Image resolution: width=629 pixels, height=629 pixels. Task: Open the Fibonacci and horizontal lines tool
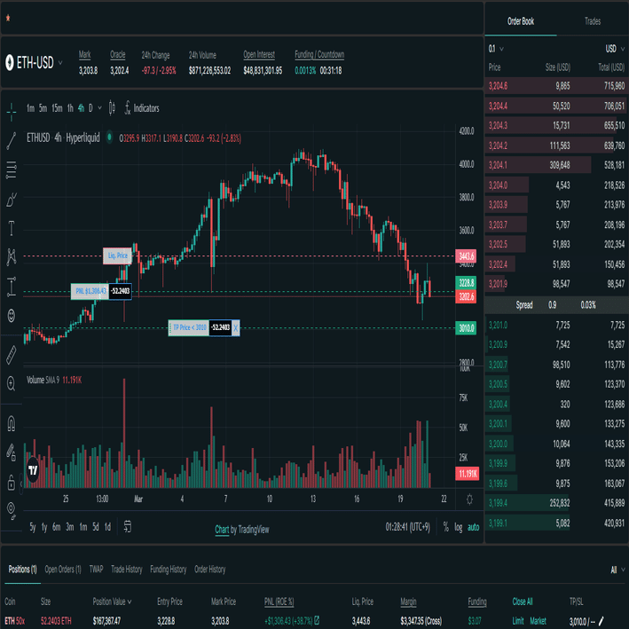[x=12, y=169]
